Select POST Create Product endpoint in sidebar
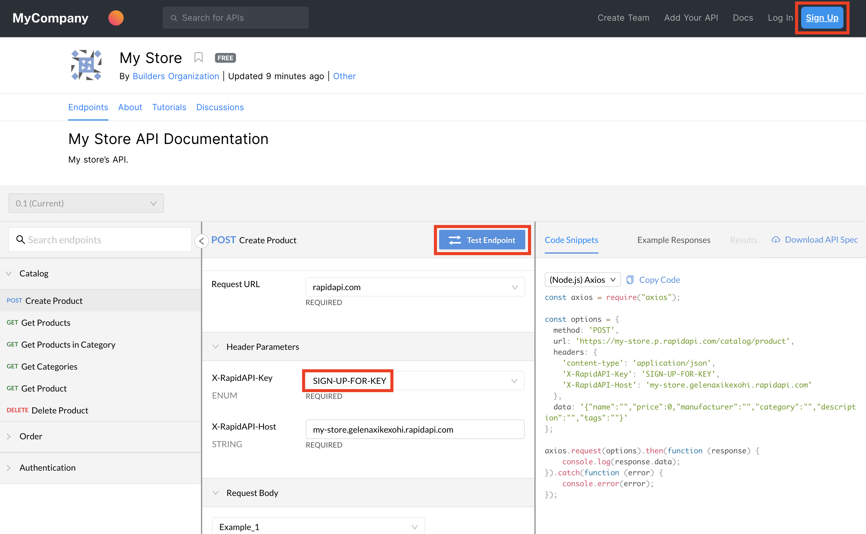866x534 pixels. tap(101, 300)
